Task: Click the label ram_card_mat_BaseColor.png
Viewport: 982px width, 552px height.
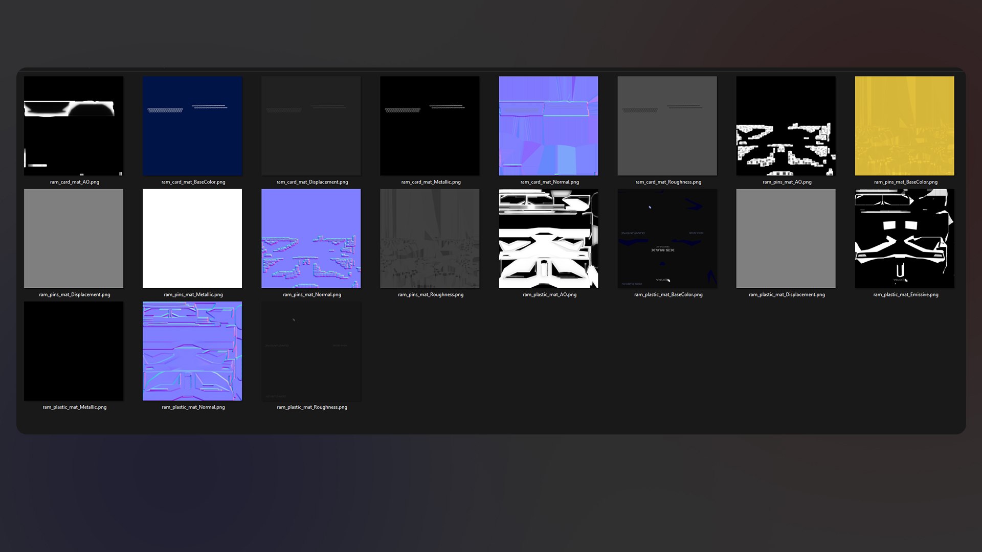Action: tap(193, 182)
